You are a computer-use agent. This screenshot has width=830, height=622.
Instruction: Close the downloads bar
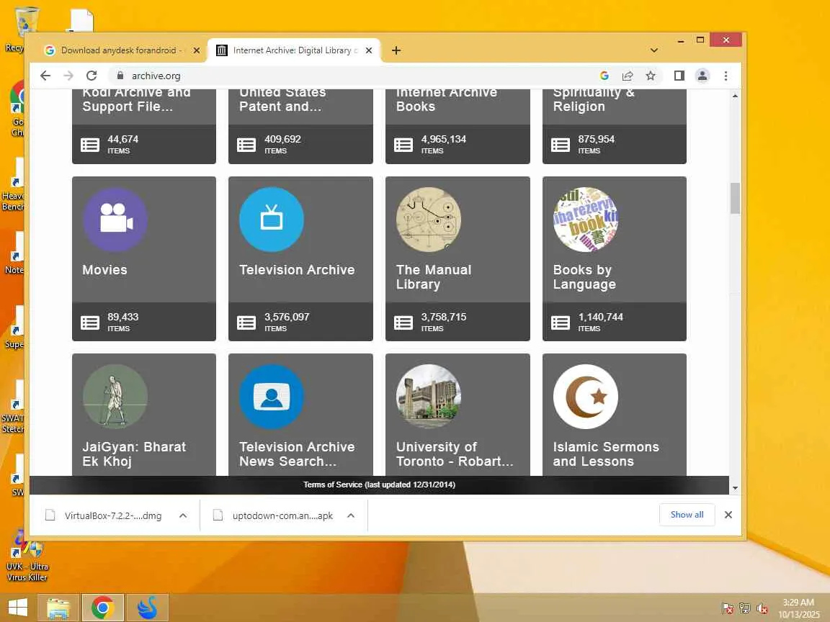coord(728,515)
